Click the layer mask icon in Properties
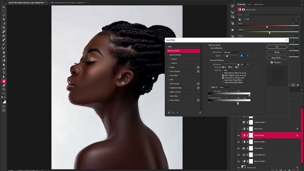Screen dimensions: 304x171 tap(244, 9)
